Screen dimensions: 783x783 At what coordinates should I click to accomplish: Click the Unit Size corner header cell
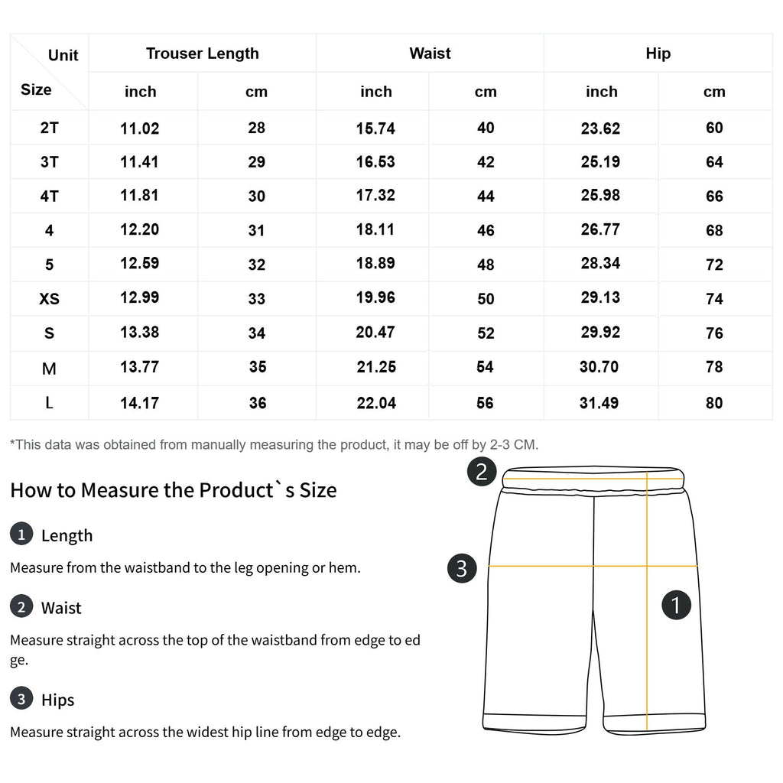[x=50, y=72]
